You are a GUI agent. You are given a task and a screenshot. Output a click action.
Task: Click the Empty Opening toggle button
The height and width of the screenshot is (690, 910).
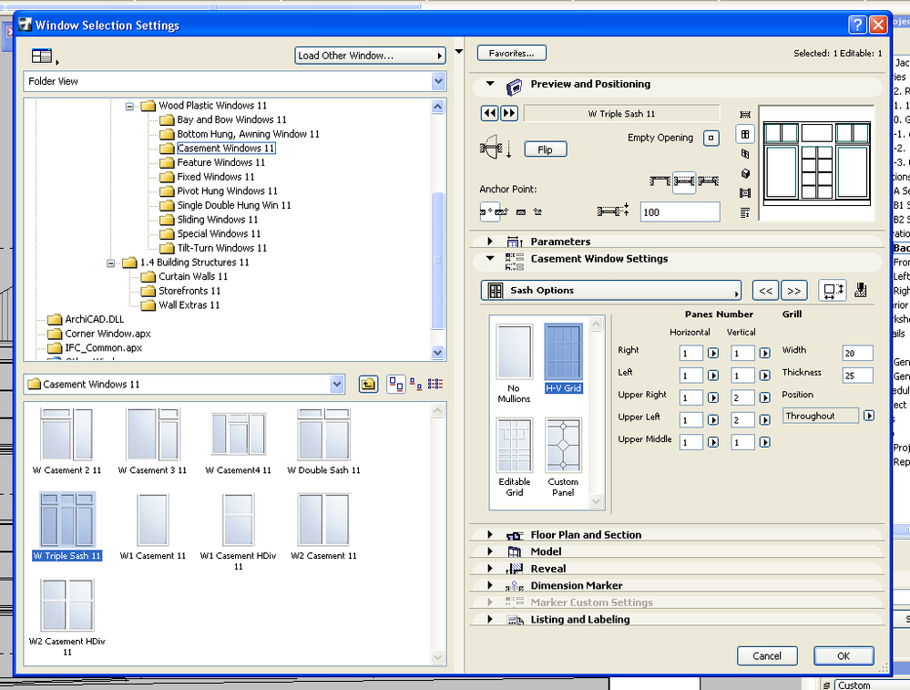point(711,139)
